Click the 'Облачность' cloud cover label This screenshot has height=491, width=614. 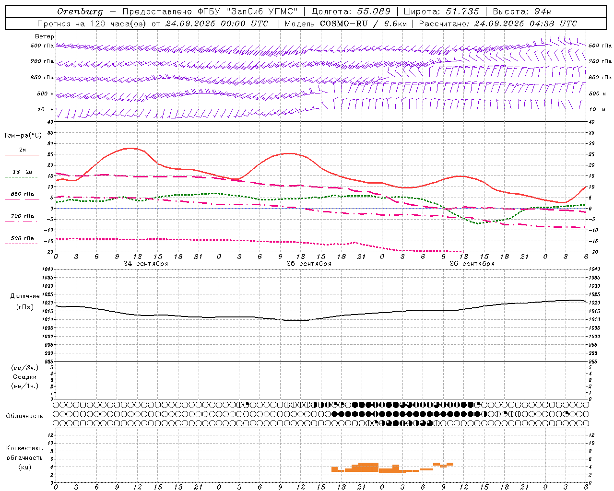click(24, 416)
